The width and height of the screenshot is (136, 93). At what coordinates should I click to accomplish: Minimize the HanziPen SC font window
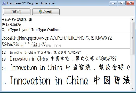click(113, 3)
